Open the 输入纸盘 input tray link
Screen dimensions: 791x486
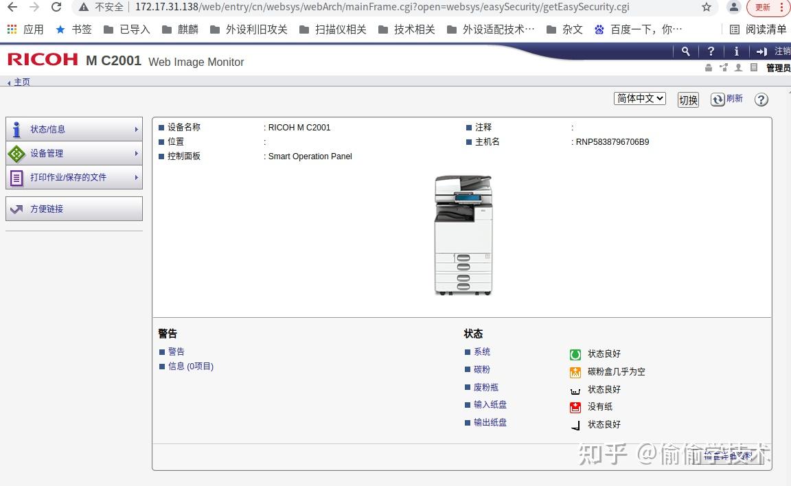tap(490, 404)
